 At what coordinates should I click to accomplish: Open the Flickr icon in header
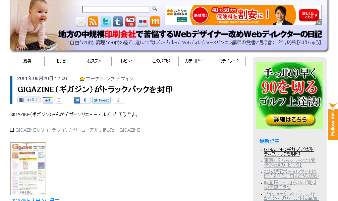pos(143,22)
